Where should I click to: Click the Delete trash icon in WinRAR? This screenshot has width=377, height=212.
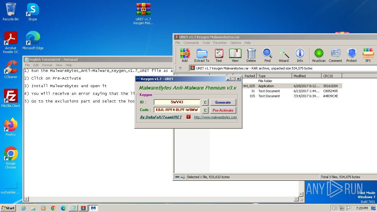point(251,55)
